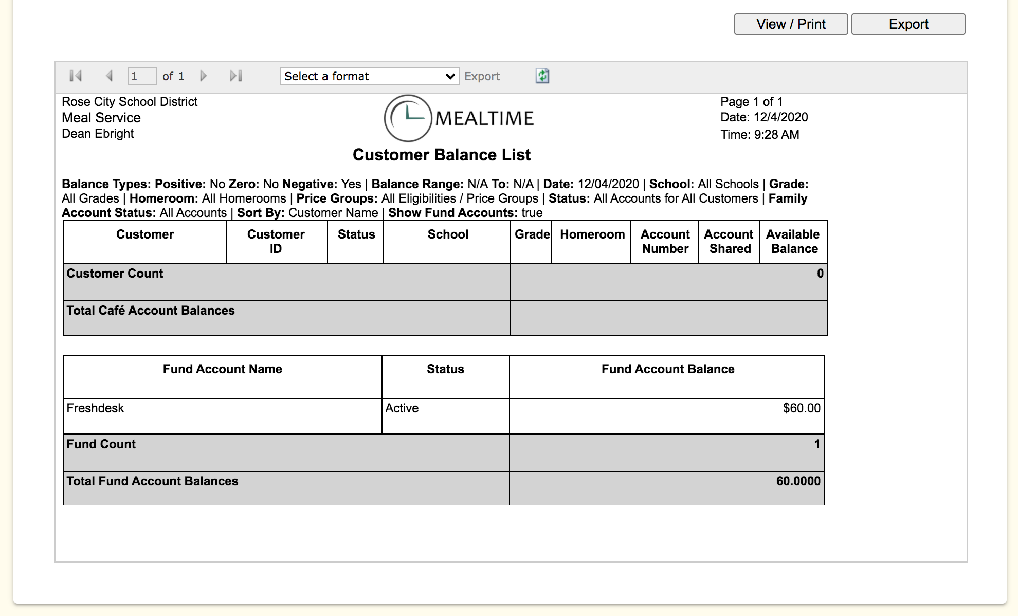Click the current page number field
Image resolution: width=1018 pixels, height=616 pixels.
tap(141, 76)
